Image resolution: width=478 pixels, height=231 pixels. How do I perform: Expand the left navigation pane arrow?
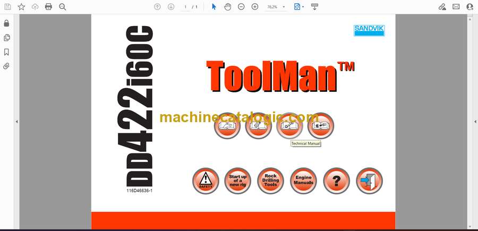point(17,122)
